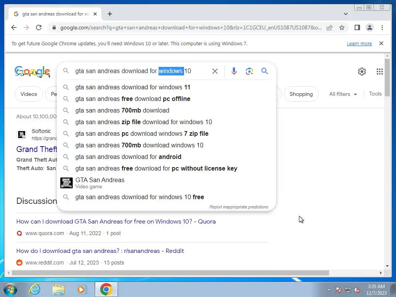Choose the without license key suggestion
This screenshot has height=297, width=396.
(167, 169)
